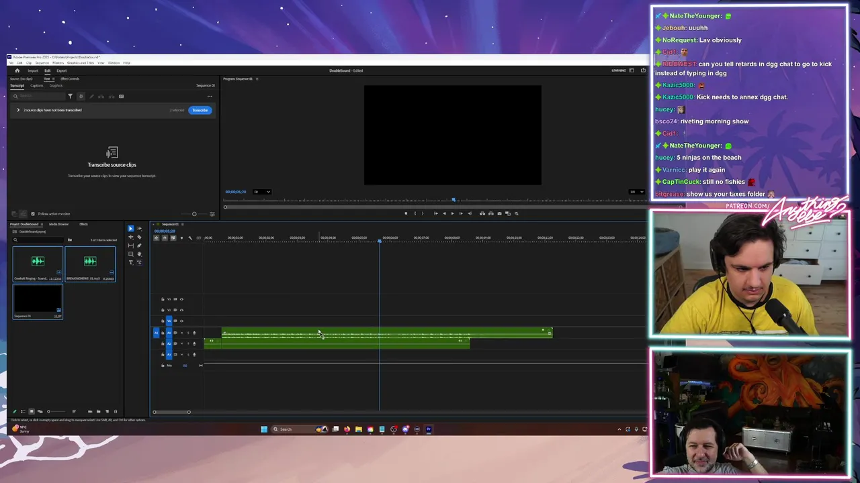Toggle Snap in timeline header
860x483 pixels.
coord(165,238)
